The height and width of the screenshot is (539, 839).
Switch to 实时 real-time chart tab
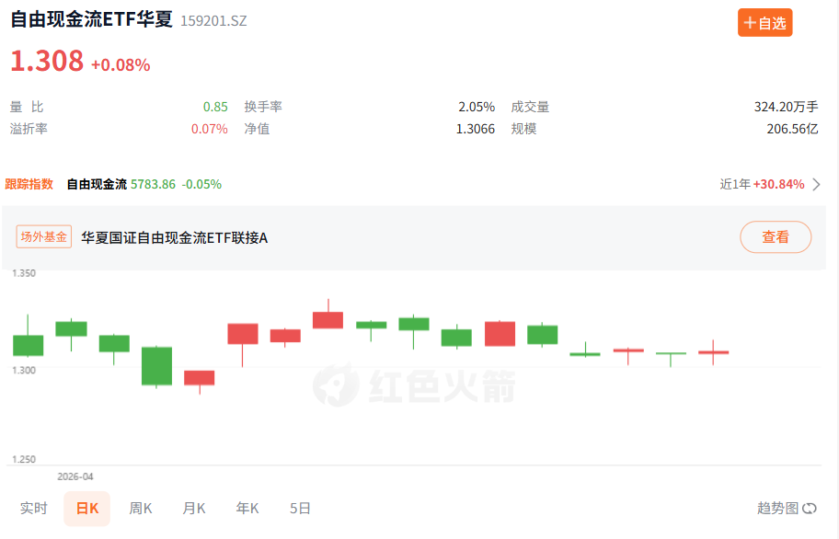34,508
